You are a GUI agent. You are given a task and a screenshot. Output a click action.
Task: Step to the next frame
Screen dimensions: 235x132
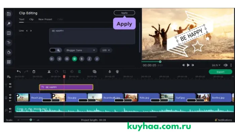pyautogui.click(x=193, y=65)
